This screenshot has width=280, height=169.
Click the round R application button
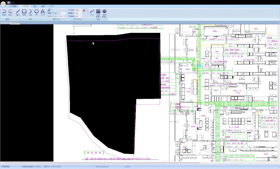3,4
